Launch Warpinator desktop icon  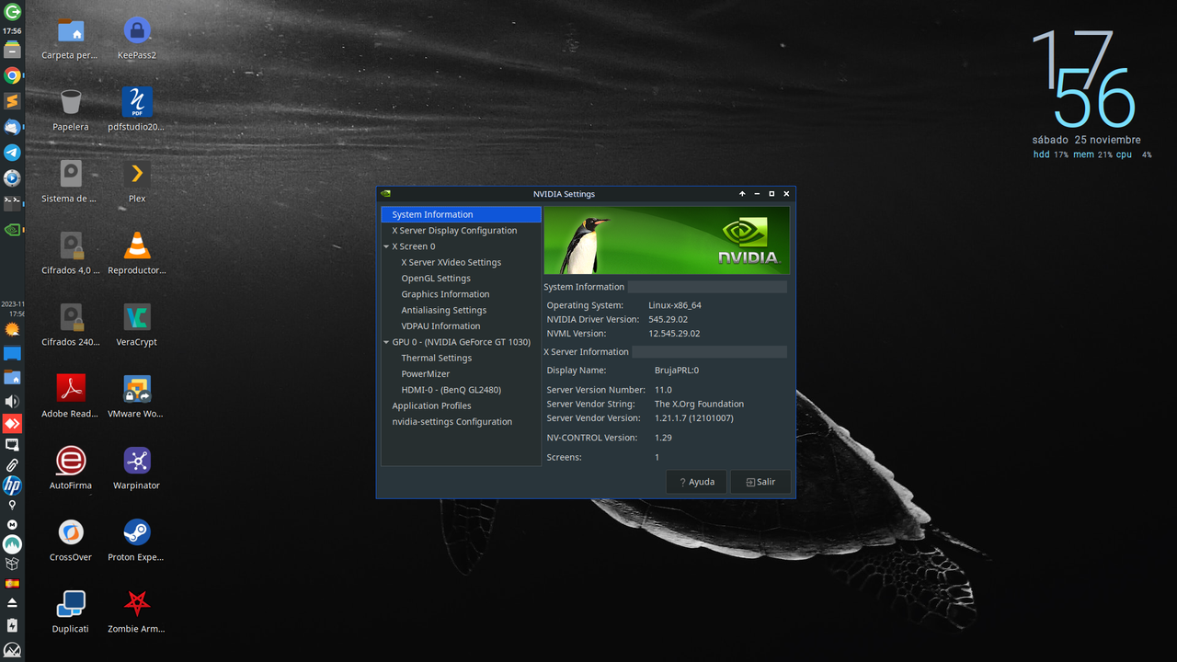(137, 461)
